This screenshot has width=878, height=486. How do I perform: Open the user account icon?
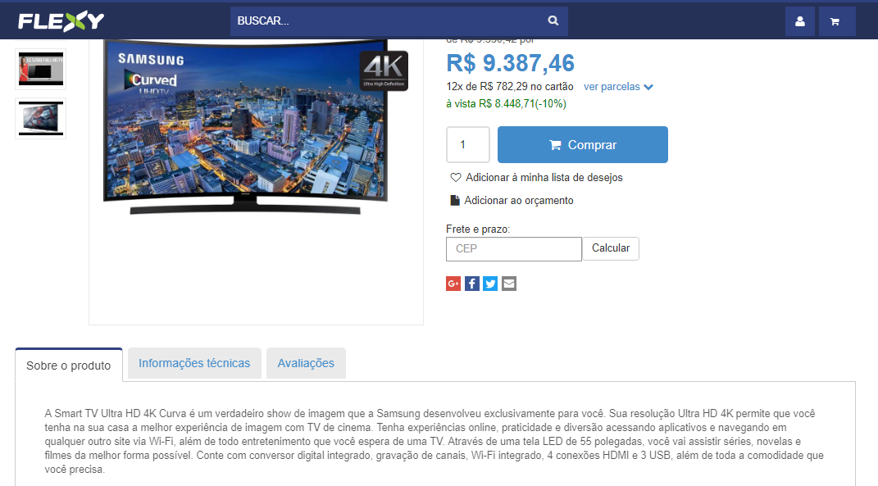click(799, 21)
